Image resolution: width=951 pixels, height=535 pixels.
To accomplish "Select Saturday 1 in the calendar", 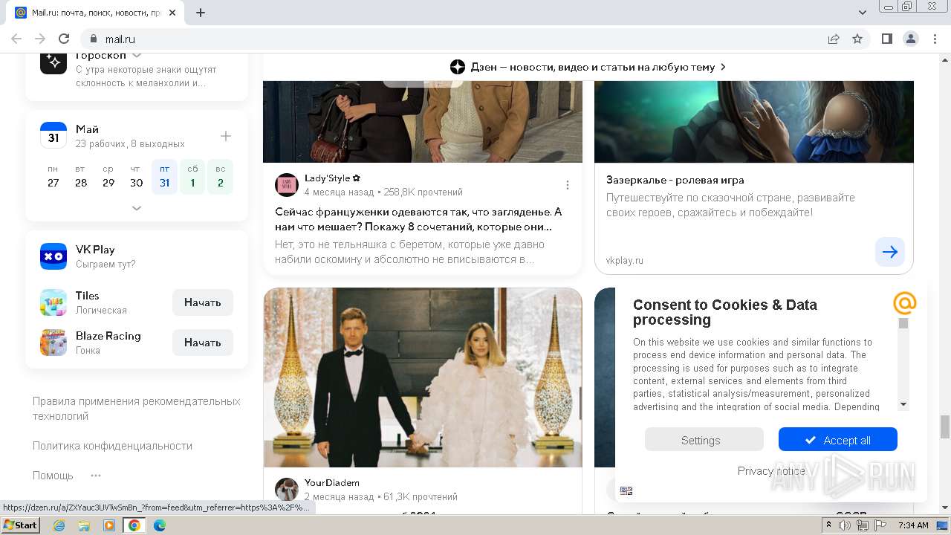I will (x=192, y=177).
